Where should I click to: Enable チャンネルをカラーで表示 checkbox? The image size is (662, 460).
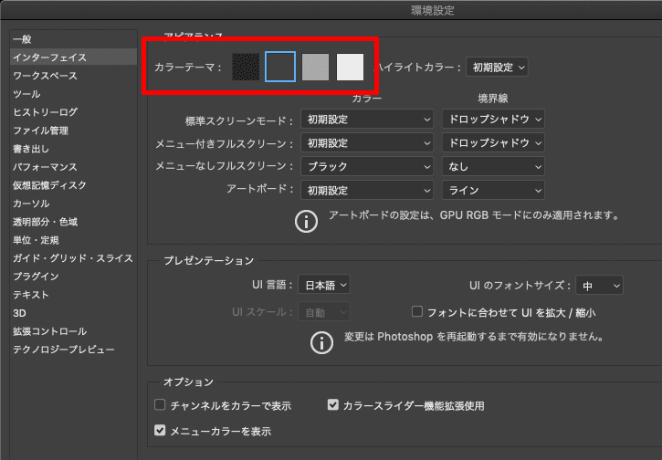click(160, 404)
